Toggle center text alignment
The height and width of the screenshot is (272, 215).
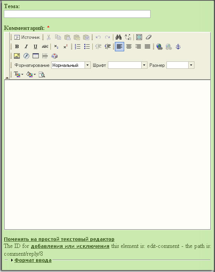pyautogui.click(x=129, y=47)
